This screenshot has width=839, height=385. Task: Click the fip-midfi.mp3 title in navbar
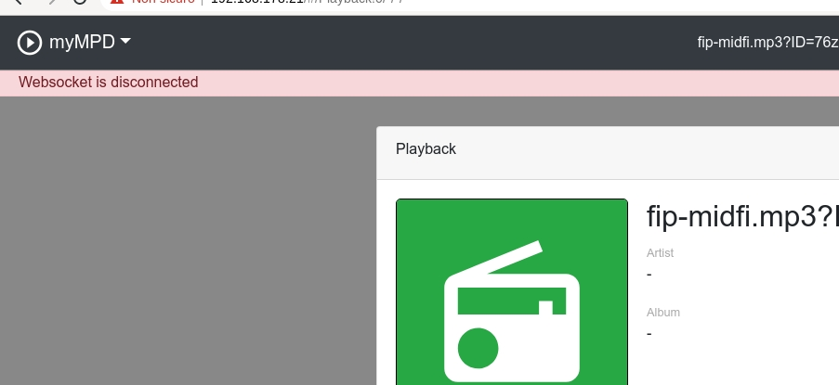pyautogui.click(x=767, y=42)
